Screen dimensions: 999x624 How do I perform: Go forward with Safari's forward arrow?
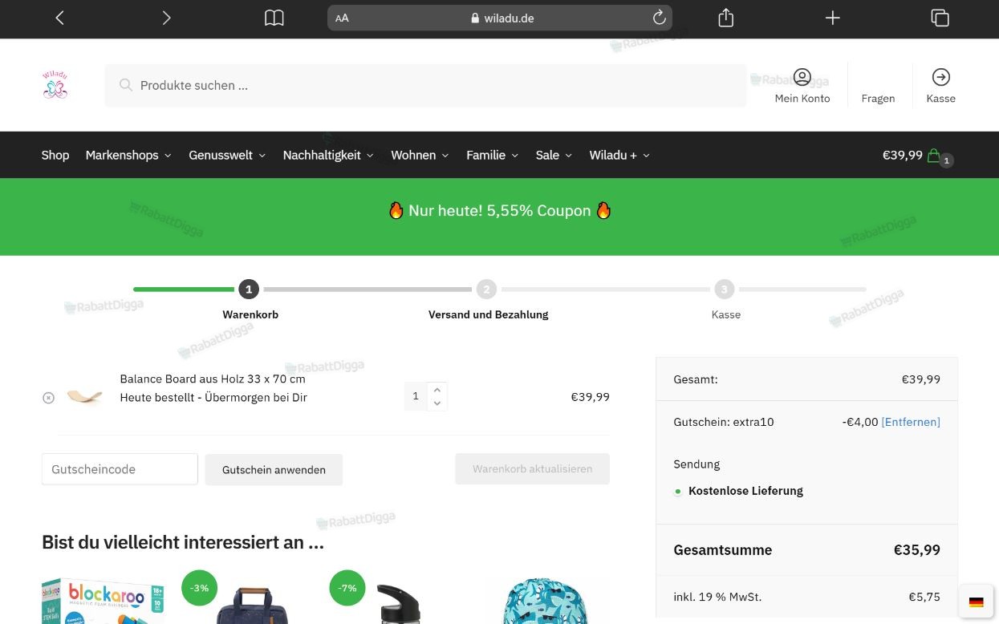point(166,18)
